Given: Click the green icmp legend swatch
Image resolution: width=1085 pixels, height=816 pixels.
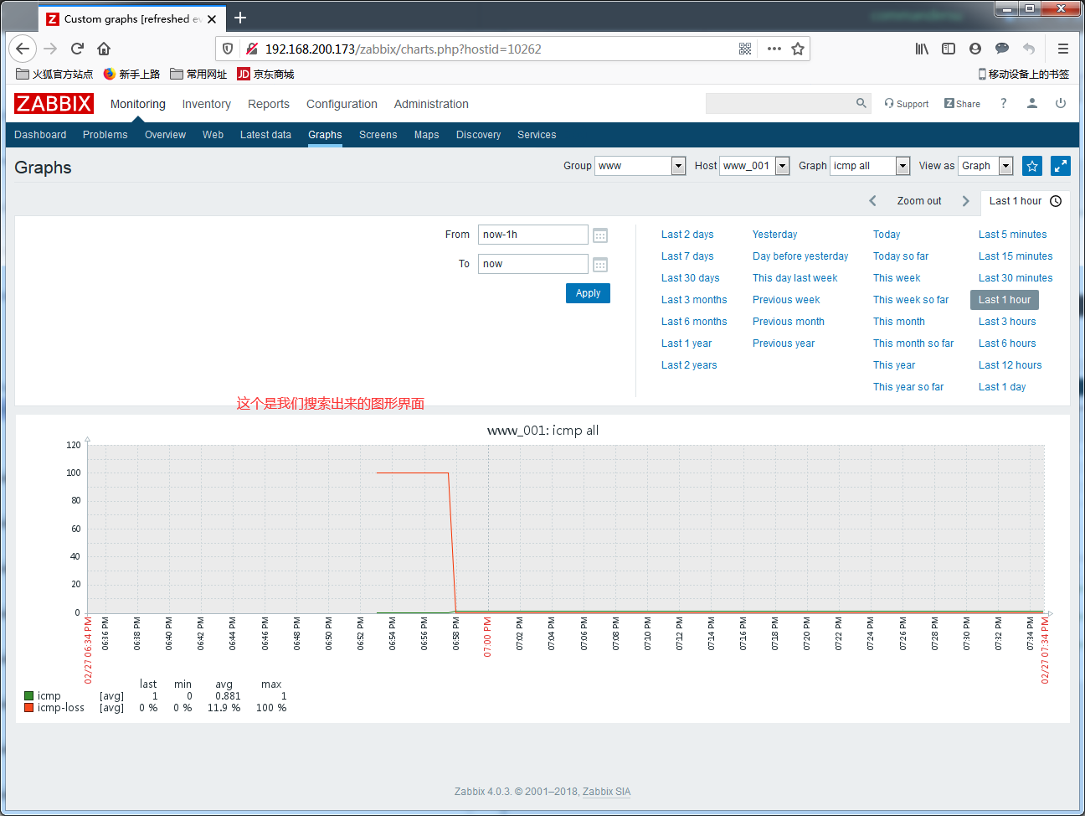Looking at the screenshot, I should coord(29,696).
